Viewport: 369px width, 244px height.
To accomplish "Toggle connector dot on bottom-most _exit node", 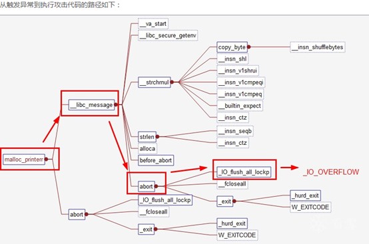I will point(156,229).
